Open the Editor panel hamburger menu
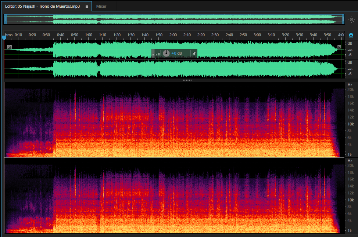Screen dimensions: 358x237 click(86, 6)
